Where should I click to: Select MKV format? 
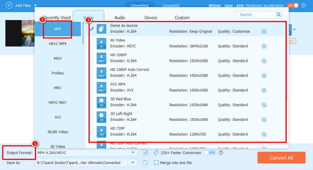58,88
